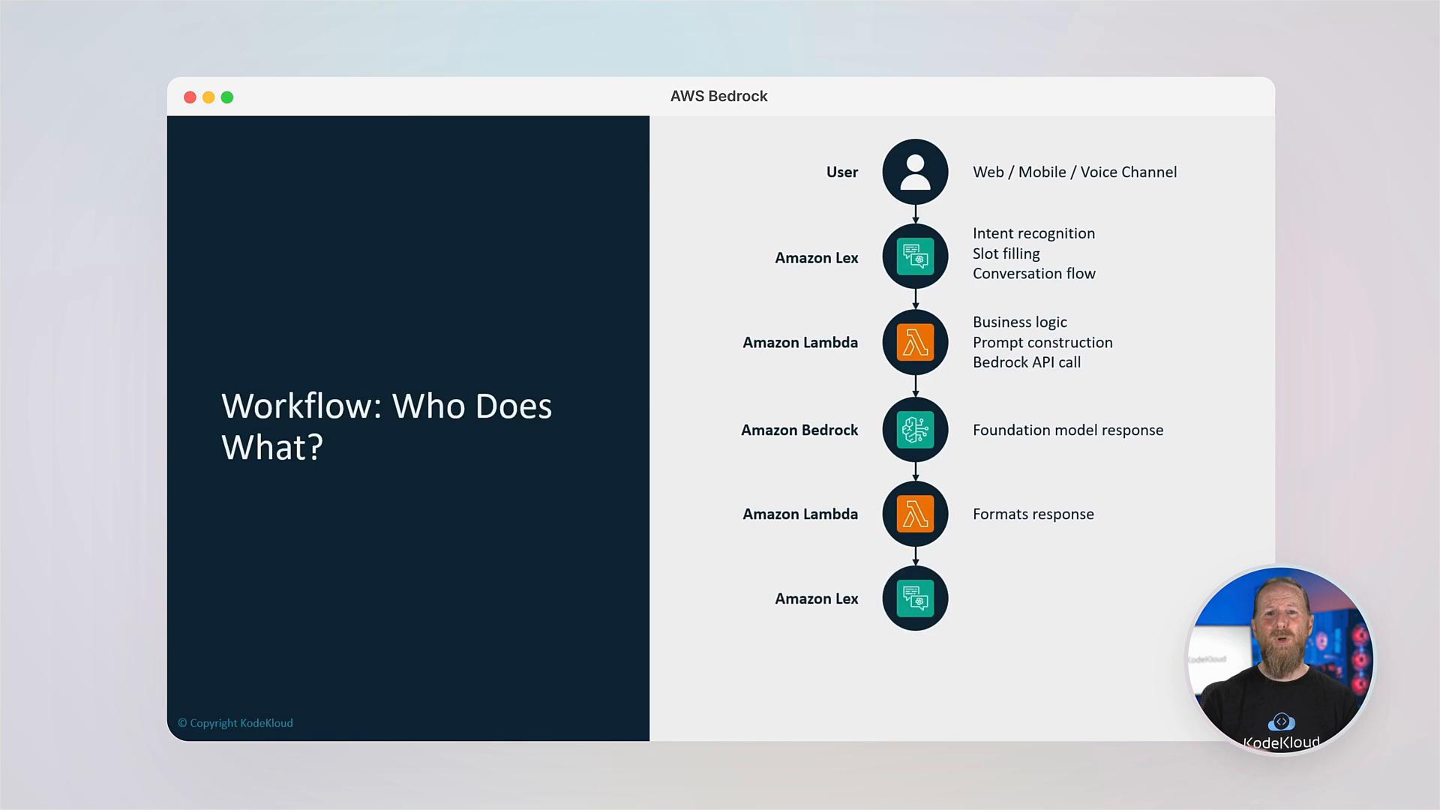Viewport: 1440px width, 810px height.
Task: Click the 'User' label
Action: [841, 172]
